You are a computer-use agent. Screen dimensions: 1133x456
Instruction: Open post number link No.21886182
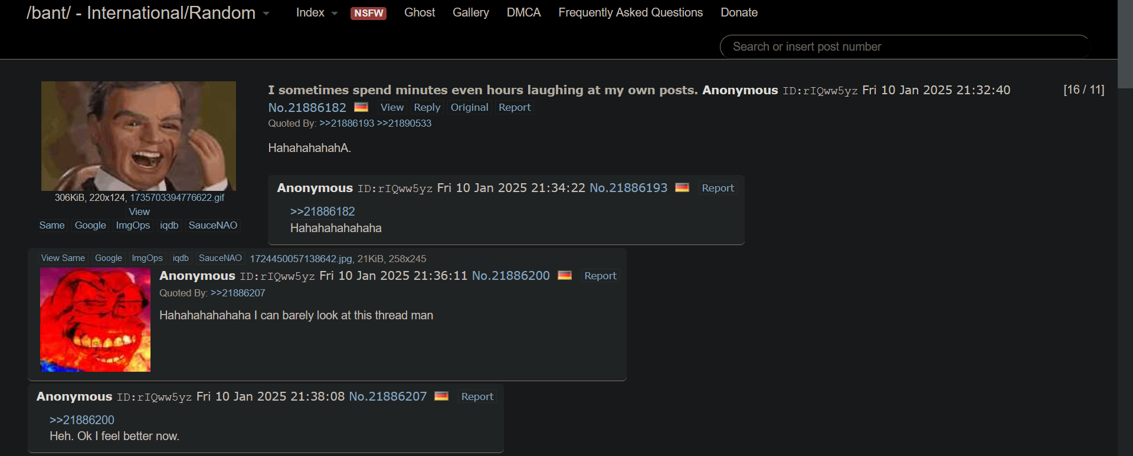click(x=307, y=107)
